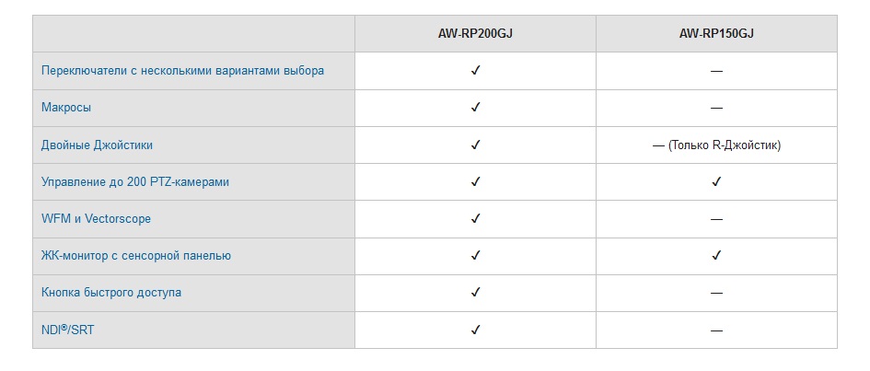
Task: Click the AW-RP200GJ checkmark for Макросы
Action: pyautogui.click(x=475, y=108)
